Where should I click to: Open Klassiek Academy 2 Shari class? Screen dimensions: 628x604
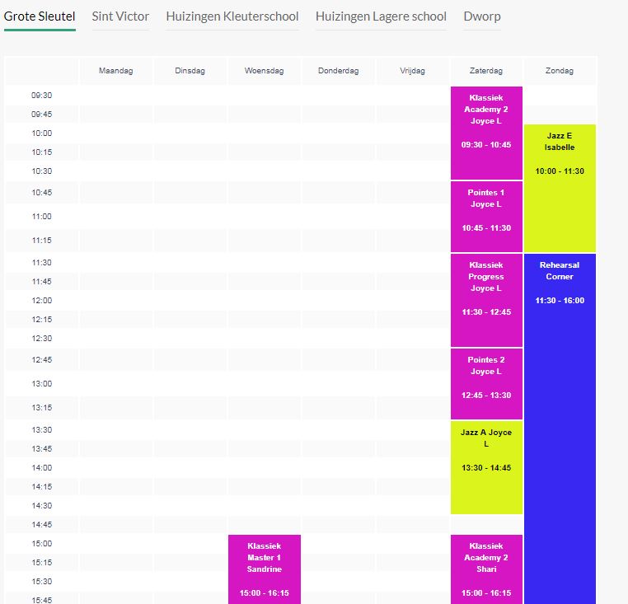pos(486,569)
